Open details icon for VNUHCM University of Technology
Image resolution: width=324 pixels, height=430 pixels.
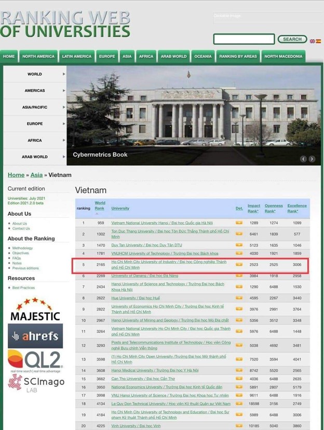pos(239,253)
